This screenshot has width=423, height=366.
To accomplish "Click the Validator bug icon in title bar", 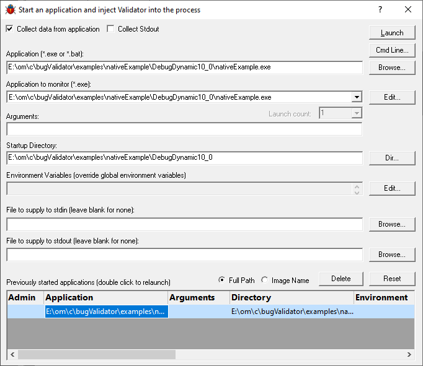I will pos(11,10).
